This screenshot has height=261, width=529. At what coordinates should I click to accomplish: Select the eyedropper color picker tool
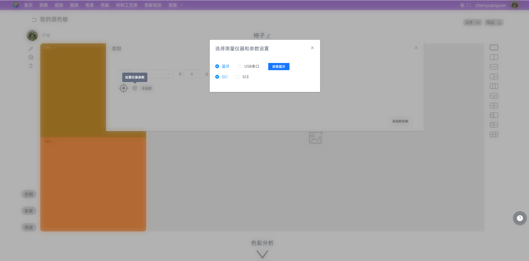pyautogui.click(x=31, y=49)
